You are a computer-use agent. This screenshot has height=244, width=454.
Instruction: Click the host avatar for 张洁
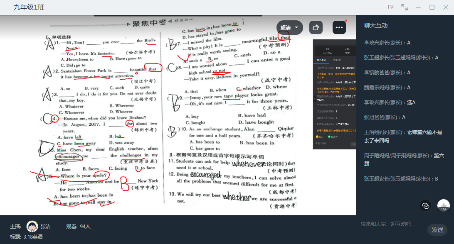coord(32,227)
